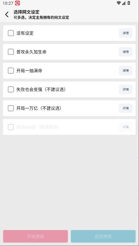Viewport: 139px width, 246px height.
Task: Tap the greyed 详情 for 偷窃sss级
Action: tap(126, 127)
